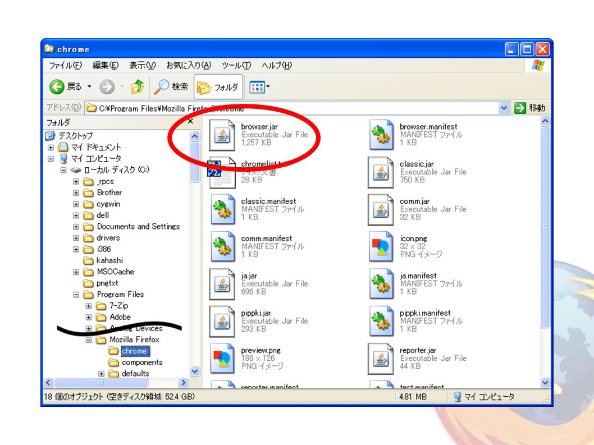Select the classic.jar file icon
Screen dimensions: 594x445
pos(381,172)
